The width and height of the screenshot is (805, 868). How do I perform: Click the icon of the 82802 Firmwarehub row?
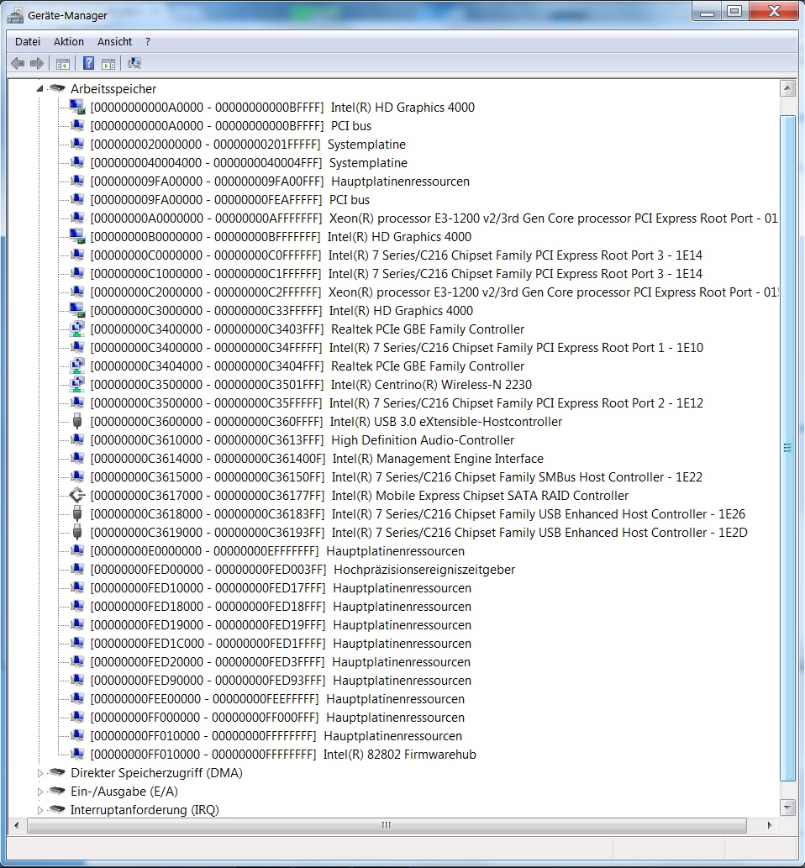pos(77,754)
